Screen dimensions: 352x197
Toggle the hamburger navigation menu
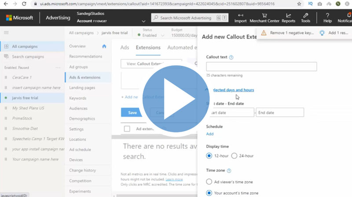pos(6,32)
